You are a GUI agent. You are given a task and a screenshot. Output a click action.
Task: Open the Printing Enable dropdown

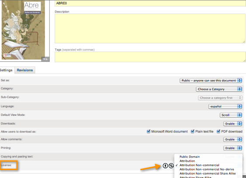[232, 148]
